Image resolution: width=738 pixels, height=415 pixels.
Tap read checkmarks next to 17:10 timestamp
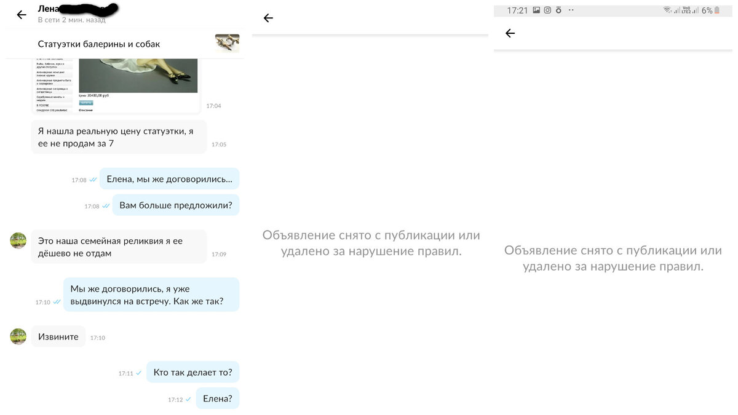[x=57, y=302]
